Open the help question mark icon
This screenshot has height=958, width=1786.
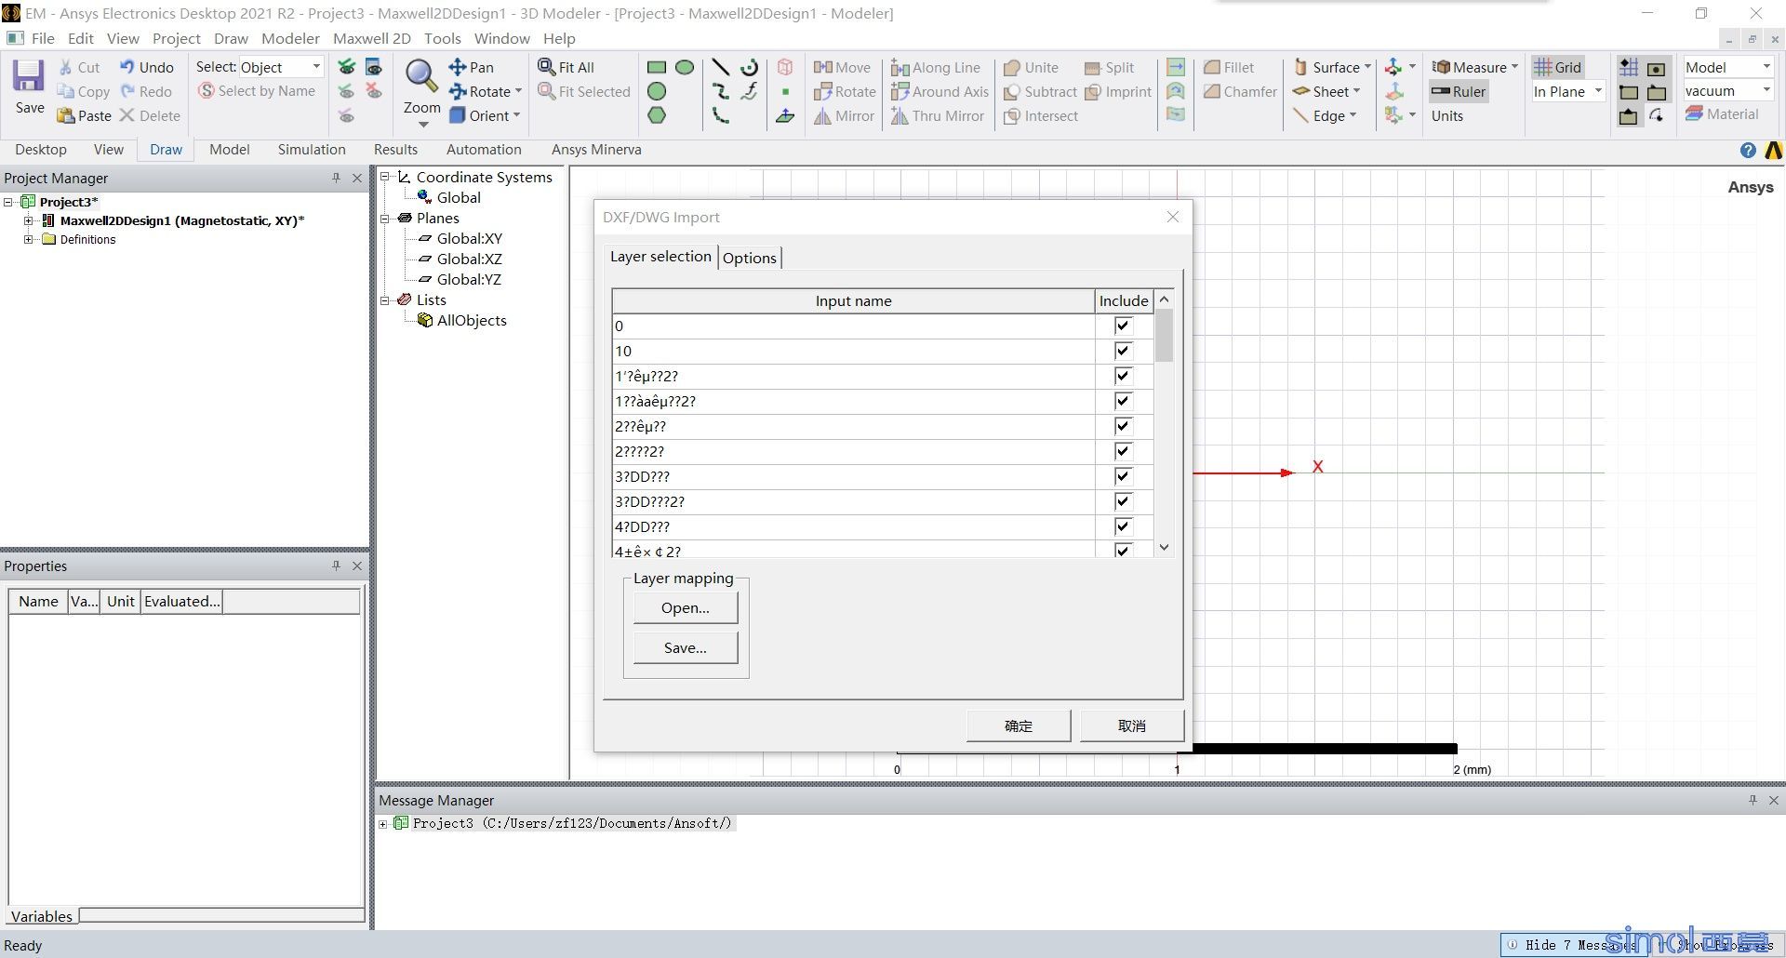tap(1748, 151)
